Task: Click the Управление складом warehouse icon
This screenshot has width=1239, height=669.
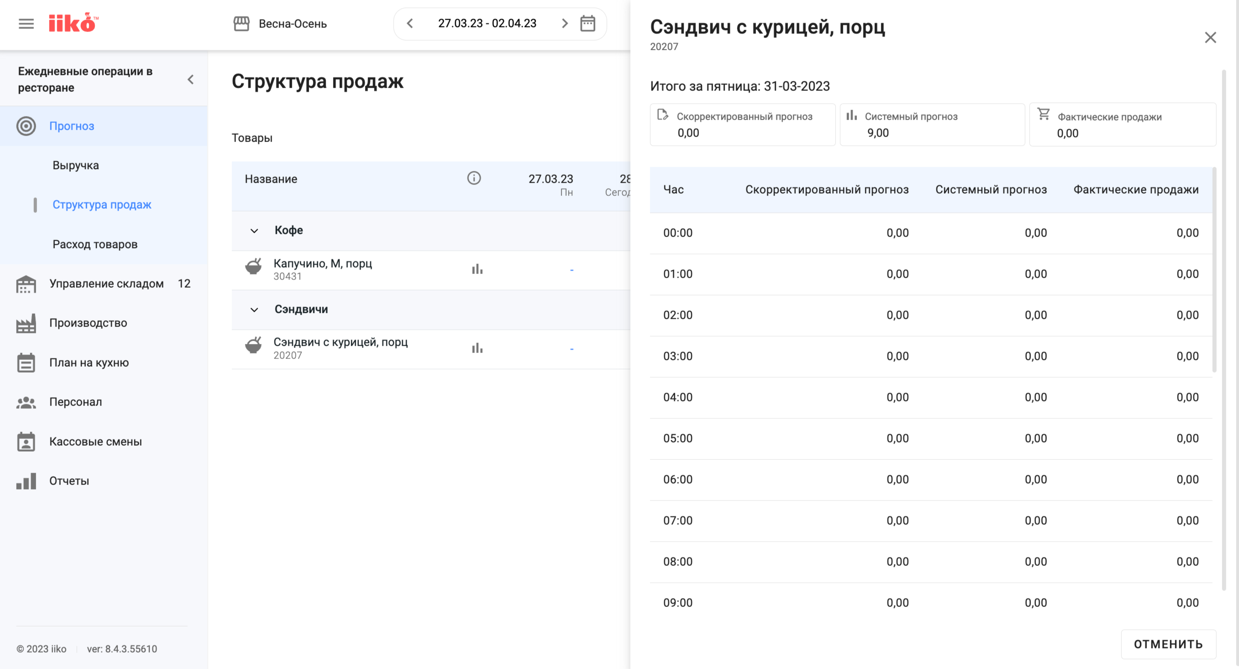Action: 26,284
